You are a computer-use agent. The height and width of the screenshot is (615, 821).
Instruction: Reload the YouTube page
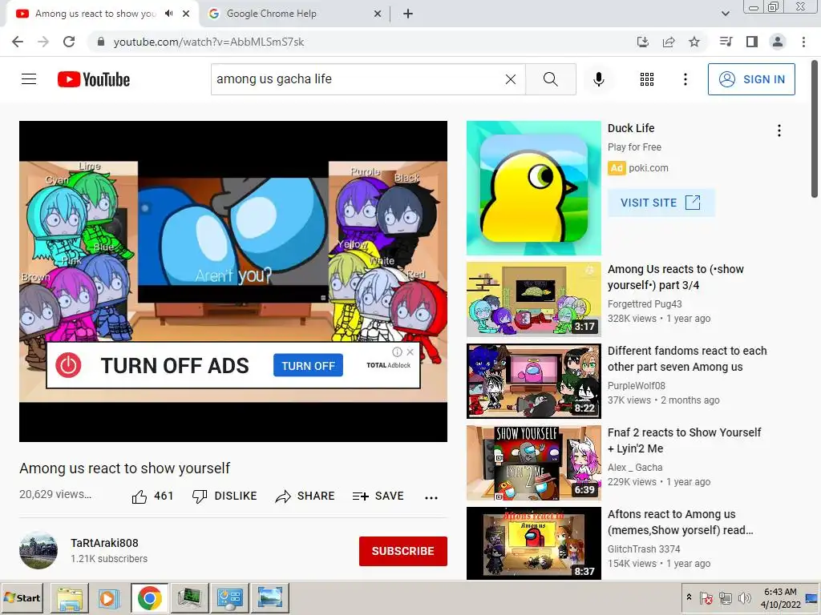(x=69, y=42)
